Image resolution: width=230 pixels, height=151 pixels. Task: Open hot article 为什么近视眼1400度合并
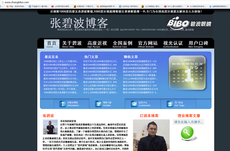100,85
